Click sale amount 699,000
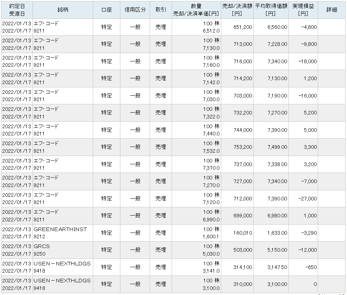This screenshot has width=347, height=295. point(243,216)
